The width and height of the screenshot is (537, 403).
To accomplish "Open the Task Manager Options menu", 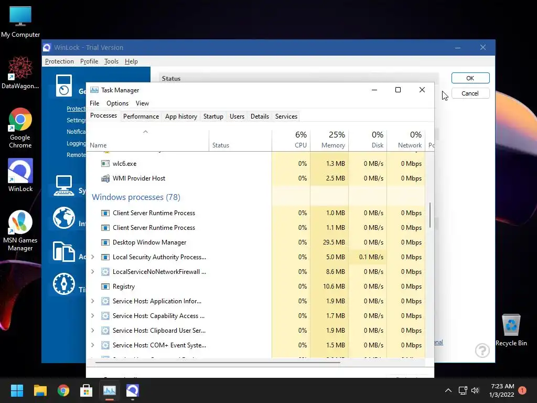I will [117, 103].
